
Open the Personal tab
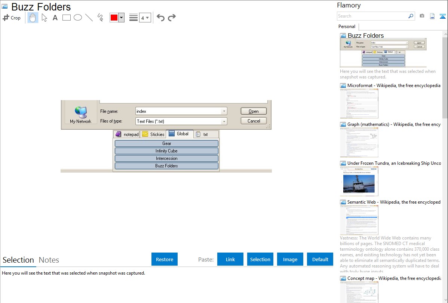coord(347,27)
